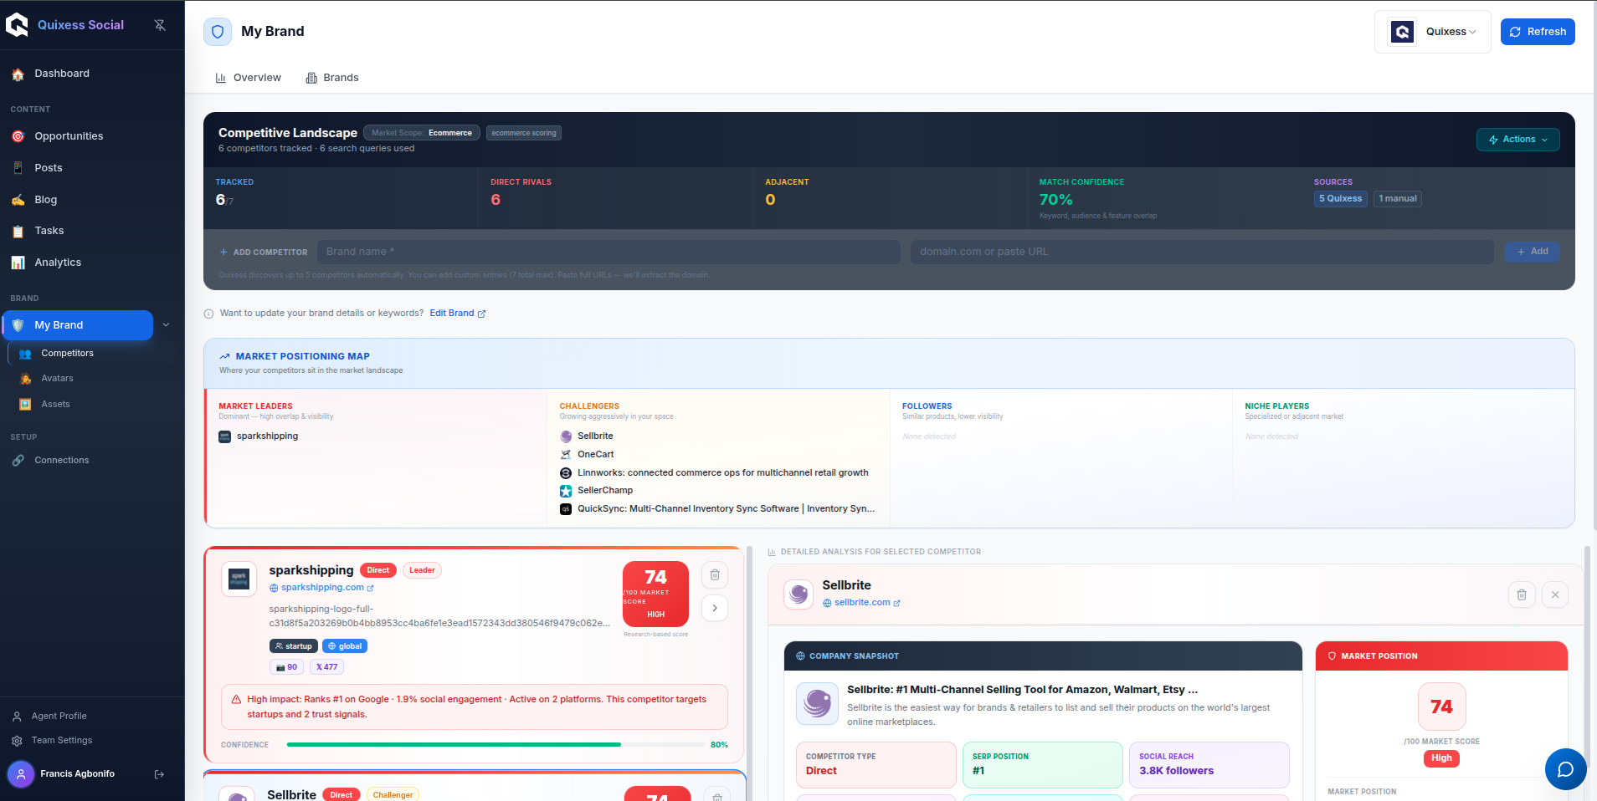Viewport: 1597px width, 801px height.
Task: Click the Leader badge on sparkshipping
Action: click(x=422, y=570)
